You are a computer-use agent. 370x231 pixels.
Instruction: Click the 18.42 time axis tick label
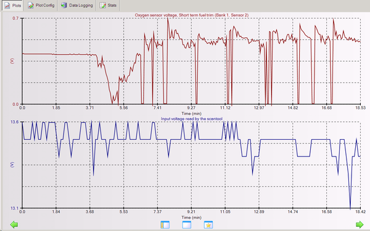coord(360,212)
